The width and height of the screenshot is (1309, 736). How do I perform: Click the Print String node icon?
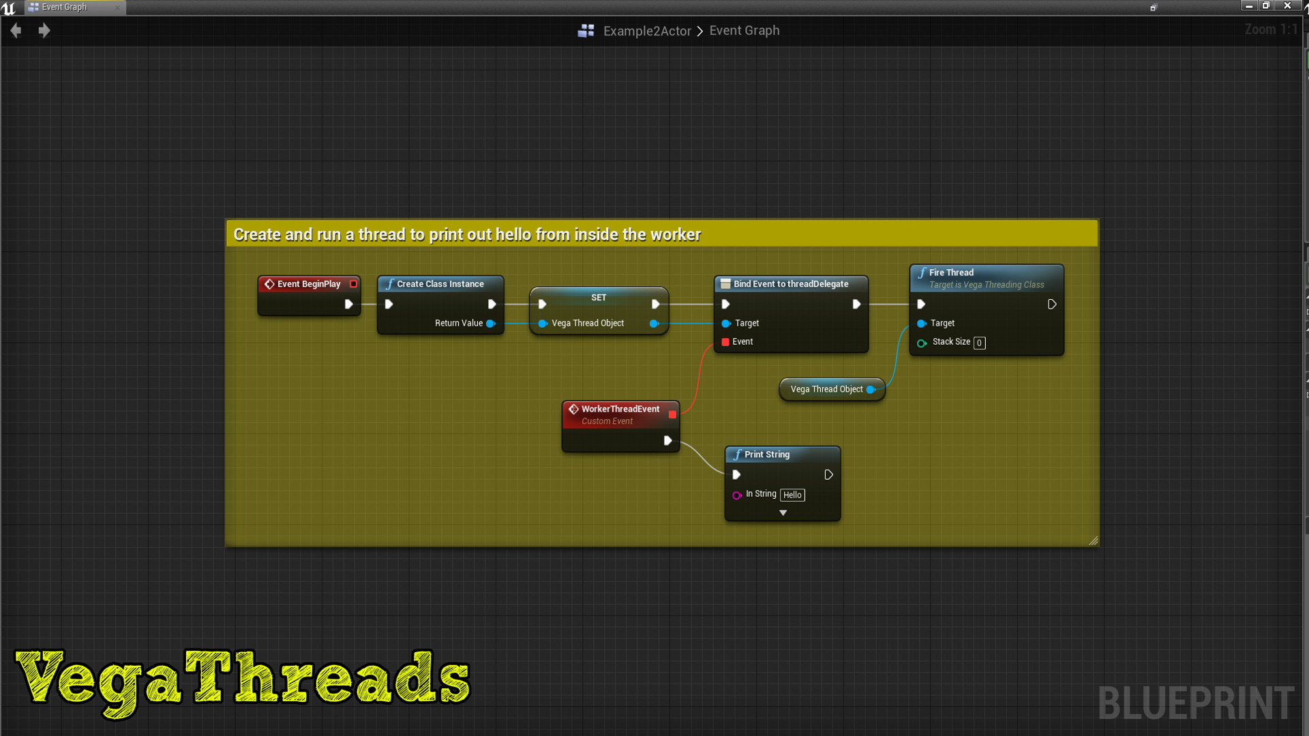coord(737,454)
